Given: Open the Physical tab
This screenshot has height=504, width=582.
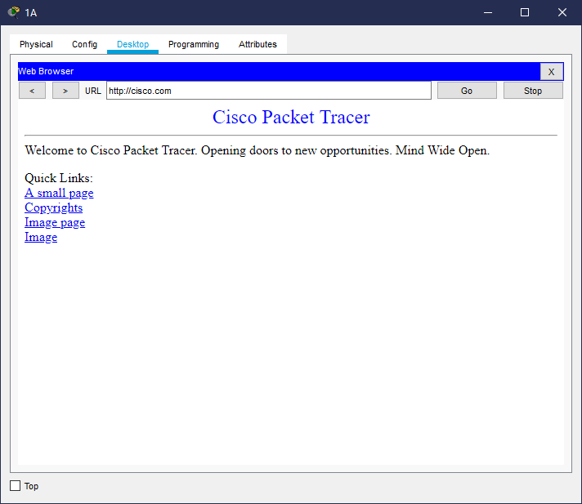Looking at the screenshot, I should (36, 44).
